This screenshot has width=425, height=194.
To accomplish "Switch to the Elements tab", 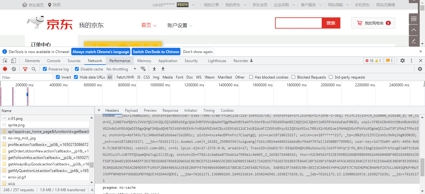I will (32, 61).
